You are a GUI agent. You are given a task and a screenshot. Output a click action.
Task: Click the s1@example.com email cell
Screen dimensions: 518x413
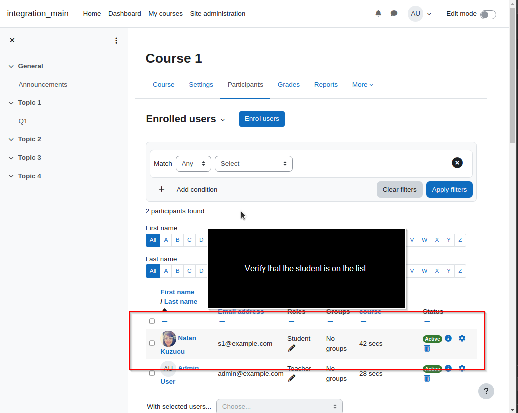click(x=245, y=344)
